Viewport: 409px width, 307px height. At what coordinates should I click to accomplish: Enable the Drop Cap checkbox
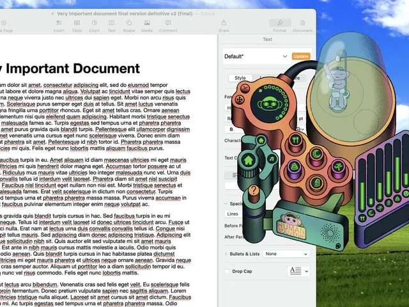(228, 271)
